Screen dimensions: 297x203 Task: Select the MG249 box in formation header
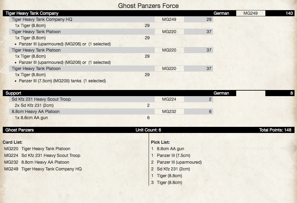251,13
